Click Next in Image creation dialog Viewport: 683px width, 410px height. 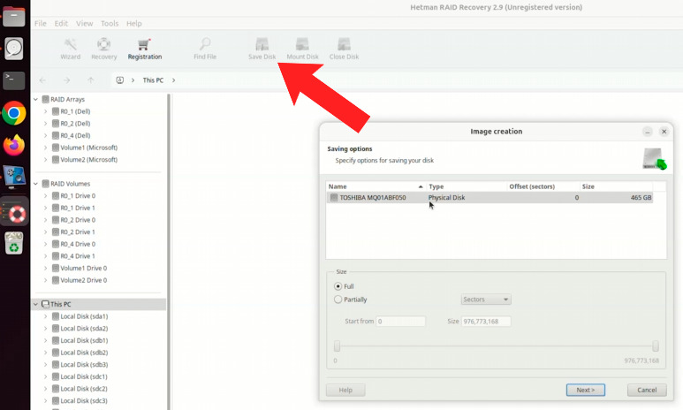(x=586, y=390)
